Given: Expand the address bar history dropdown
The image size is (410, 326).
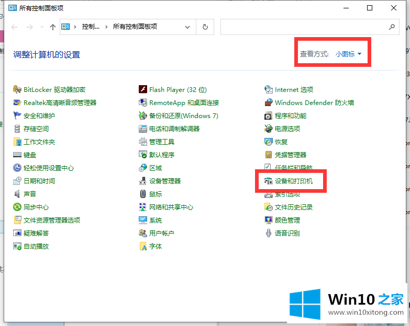Looking at the screenshot, I should pos(187,27).
